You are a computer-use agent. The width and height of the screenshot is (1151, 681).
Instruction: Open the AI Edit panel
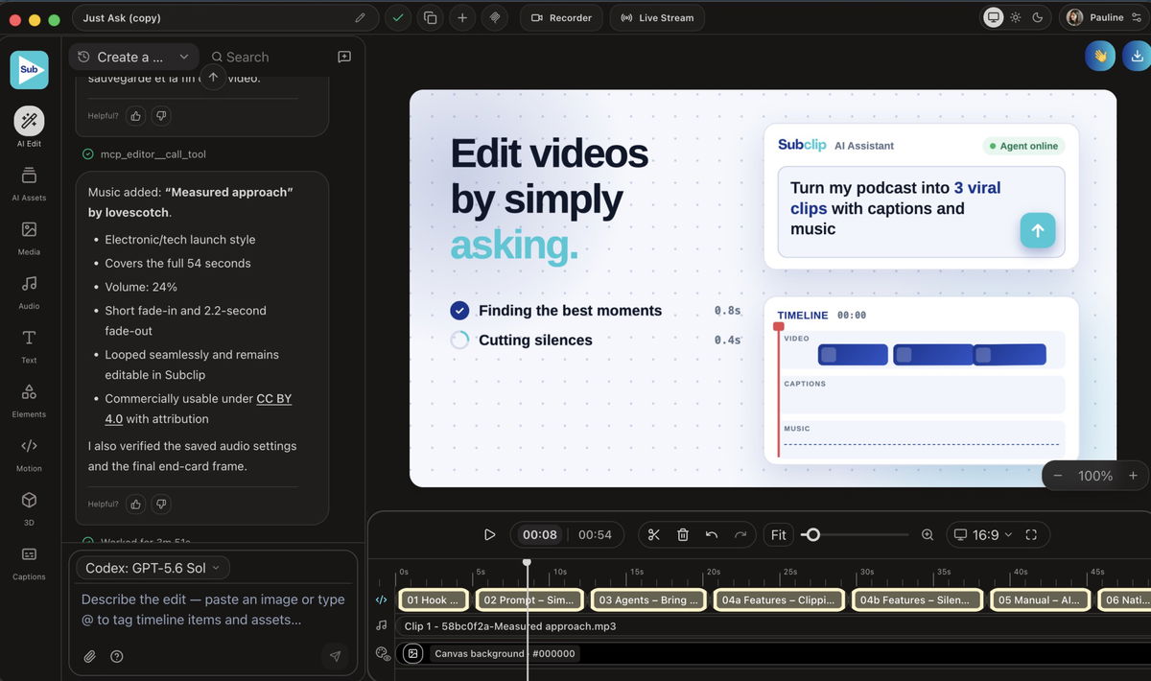click(x=29, y=121)
